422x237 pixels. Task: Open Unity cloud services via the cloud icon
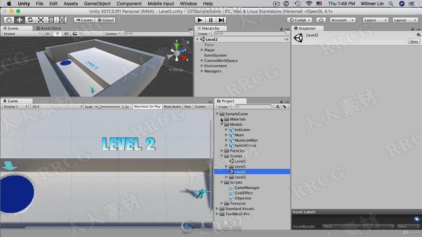pos(321,20)
